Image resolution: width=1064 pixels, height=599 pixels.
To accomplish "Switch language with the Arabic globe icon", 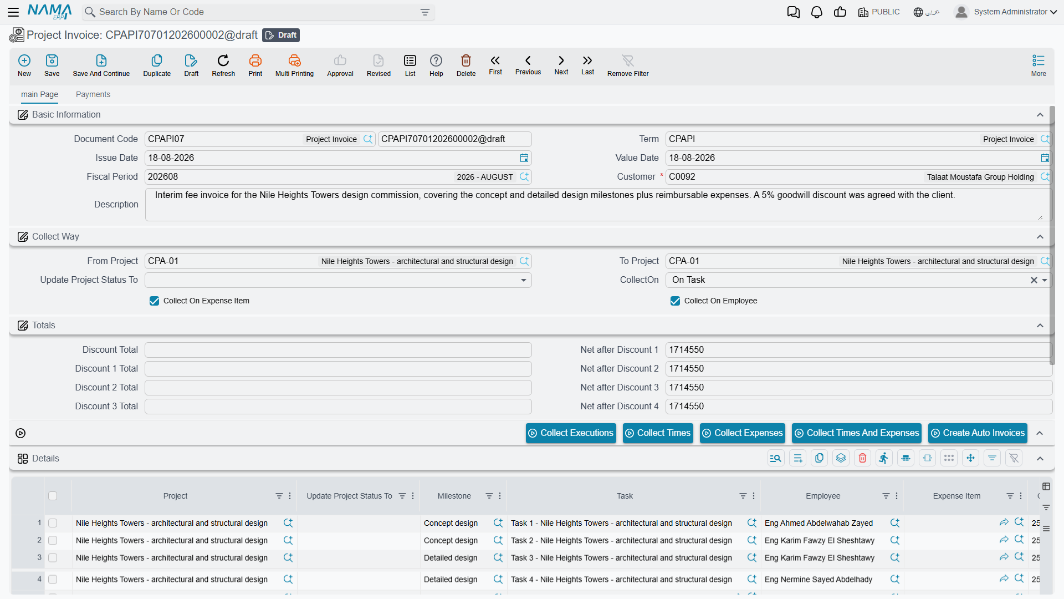I will [x=927, y=12].
